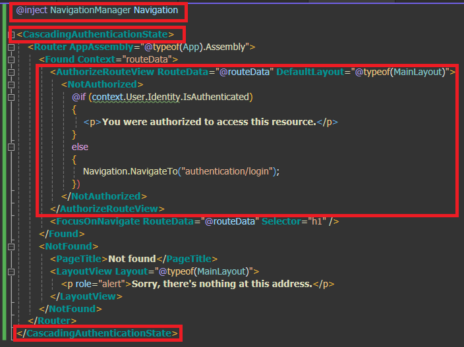464x347 pixels.
Task: Click the 'AppAssembly' attribute name
Action: [101, 47]
